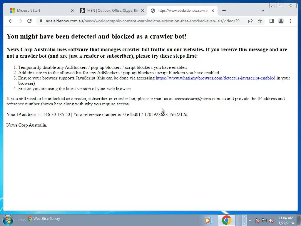The height and width of the screenshot is (226, 301).
Task: Select the adelaidenow.com.au tab
Action: pos(182,11)
